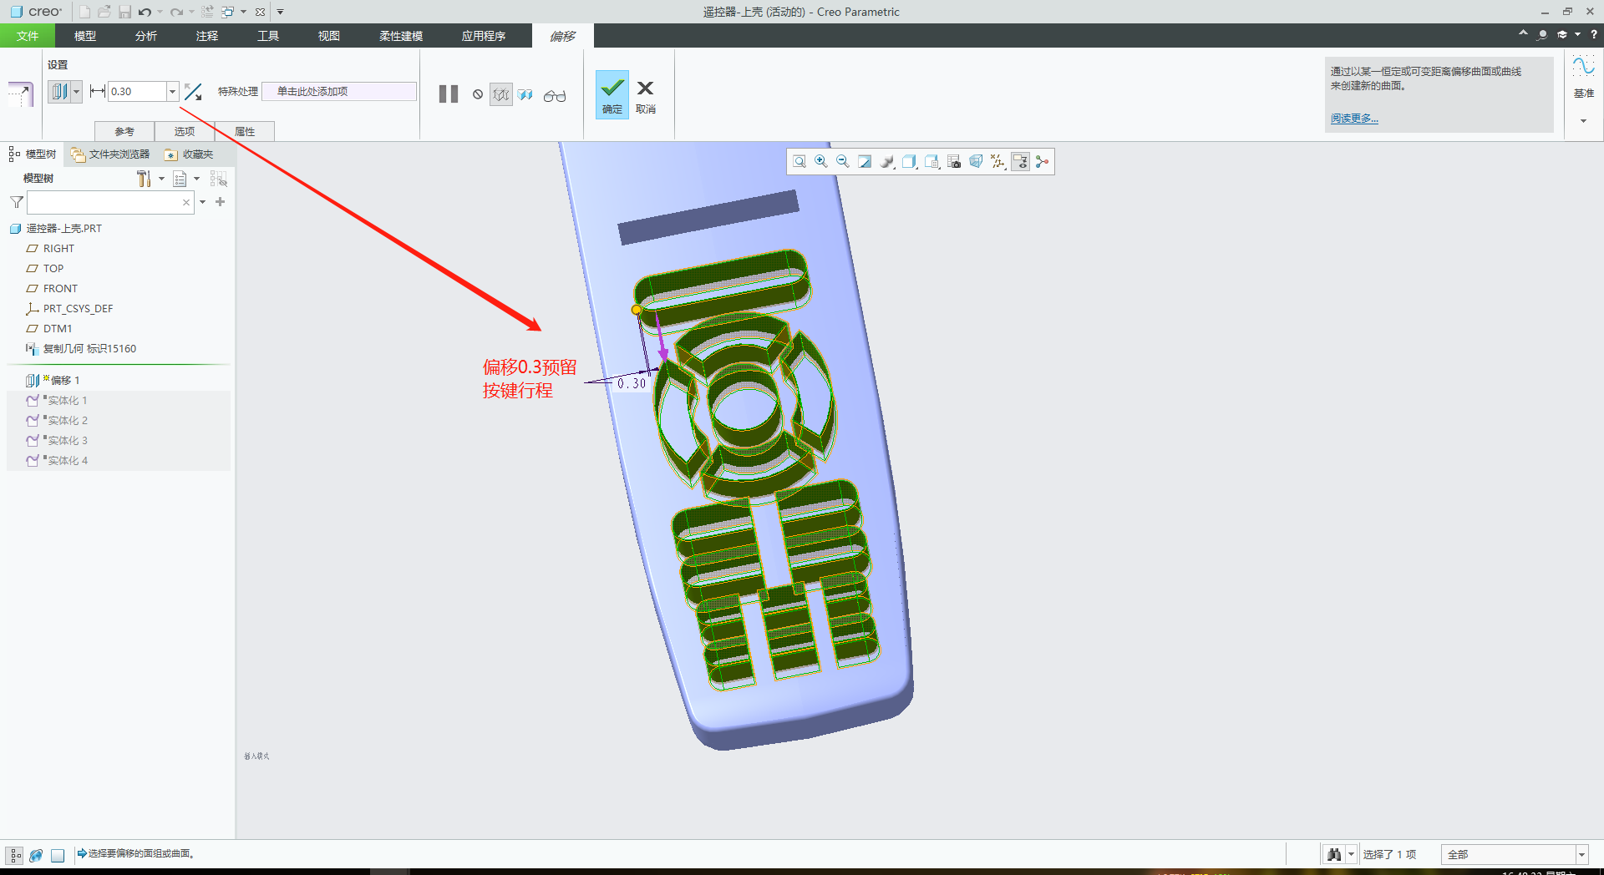This screenshot has height=875, width=1604.
Task: Click the model tree filter funnel icon
Action: click(16, 202)
